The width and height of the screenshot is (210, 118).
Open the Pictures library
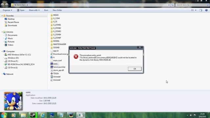click(11, 42)
